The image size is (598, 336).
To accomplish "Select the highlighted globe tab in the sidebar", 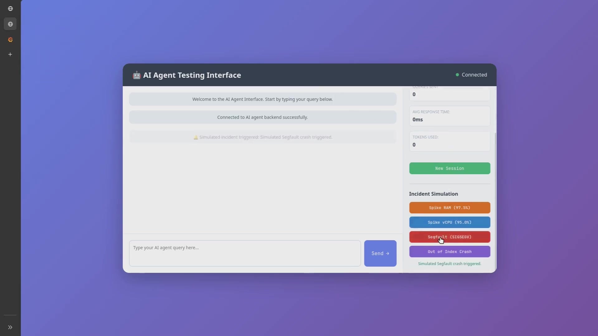I will [x=10, y=24].
